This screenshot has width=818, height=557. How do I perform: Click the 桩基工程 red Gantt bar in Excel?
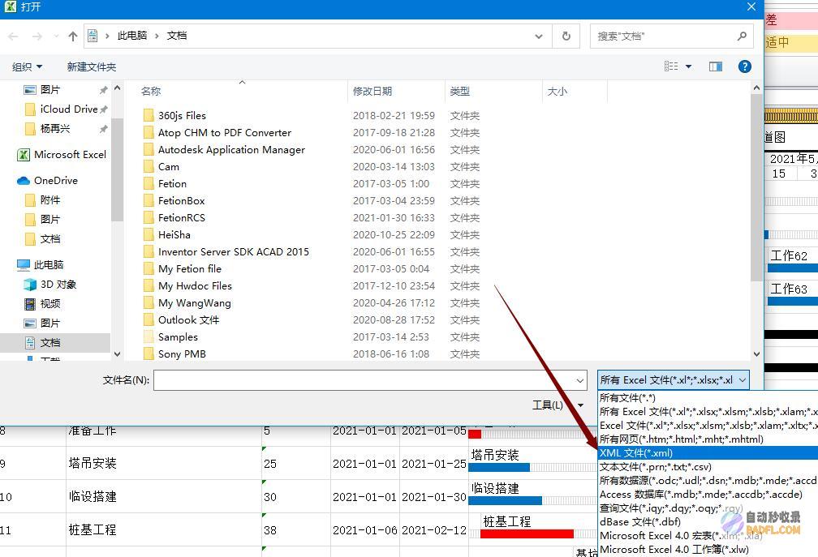click(527, 533)
